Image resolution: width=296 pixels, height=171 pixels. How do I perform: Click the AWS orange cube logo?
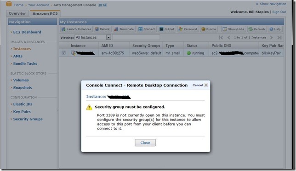[x=9, y=4]
